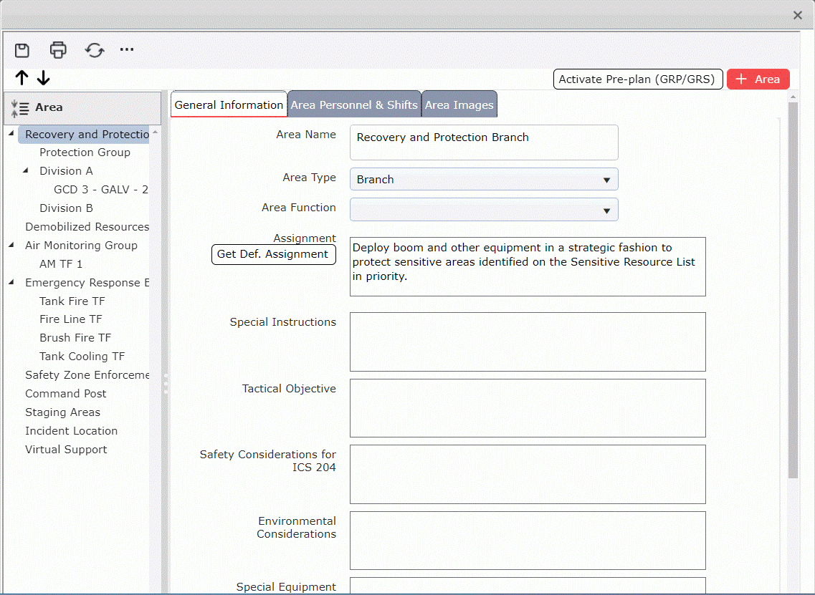The image size is (815, 595).
Task: Select Protection Group in tree
Action: (85, 152)
